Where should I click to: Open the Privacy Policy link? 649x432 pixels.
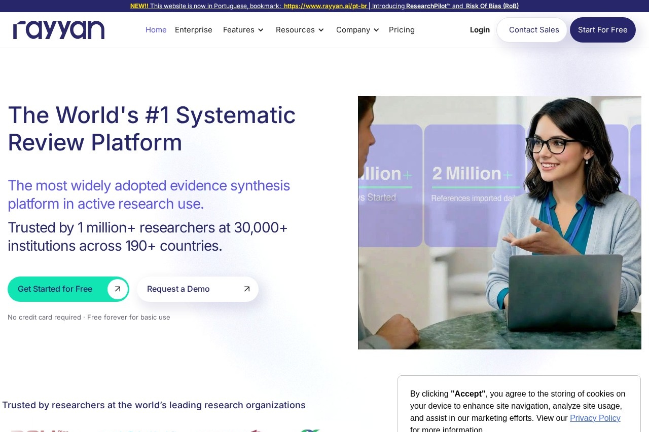pos(595,418)
